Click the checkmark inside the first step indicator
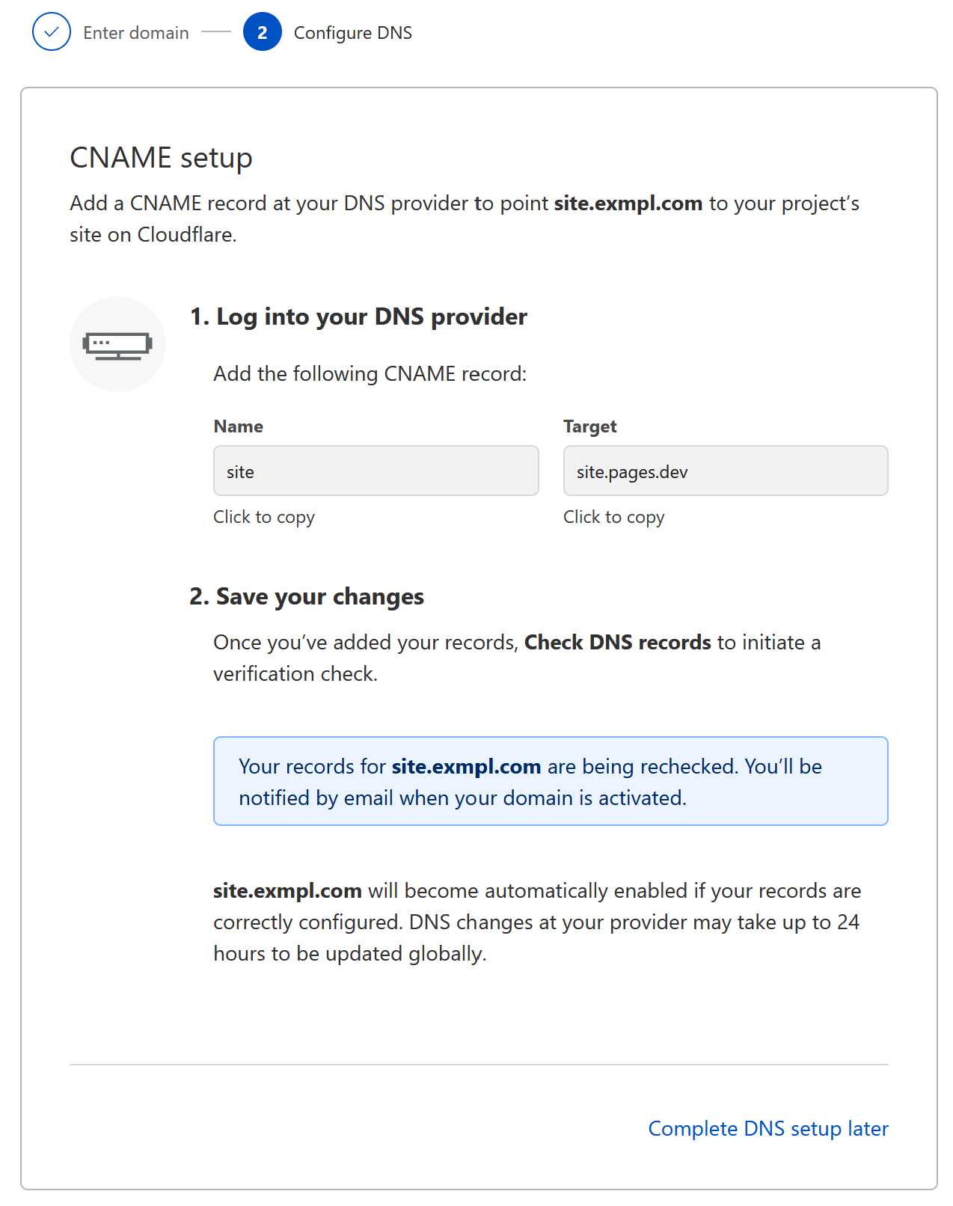Screen dimensions: 953x1206 click(50, 32)
